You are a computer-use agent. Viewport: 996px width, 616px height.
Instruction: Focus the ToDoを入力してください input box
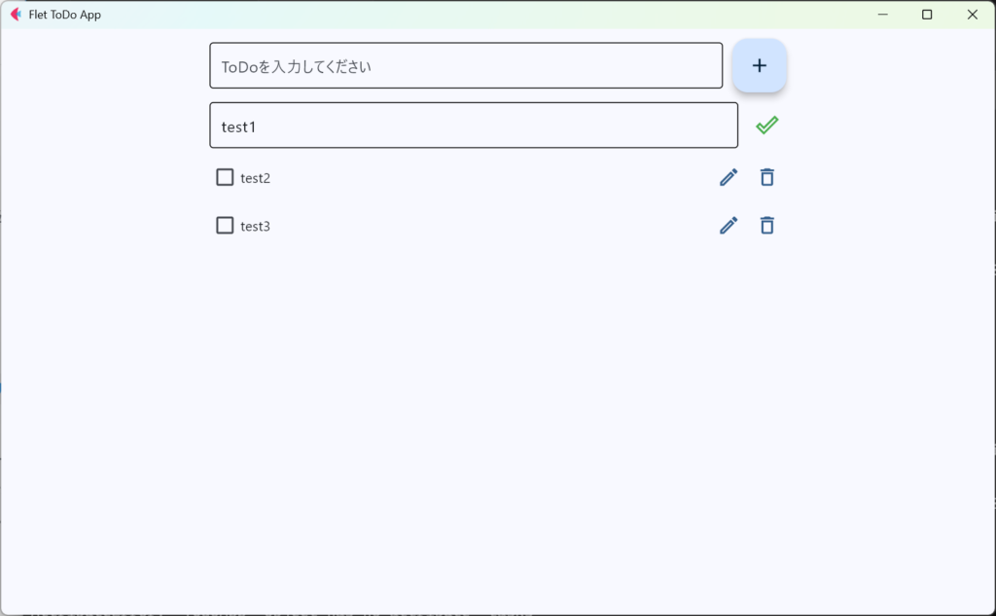[x=466, y=65]
